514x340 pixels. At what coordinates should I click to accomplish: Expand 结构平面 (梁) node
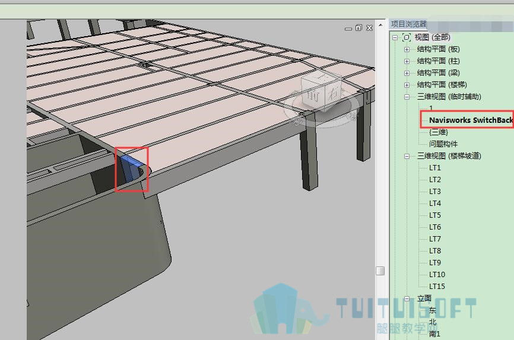click(407, 73)
